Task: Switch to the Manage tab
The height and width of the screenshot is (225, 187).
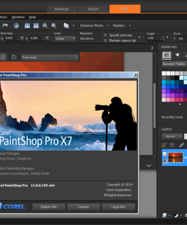Action: [62, 9]
